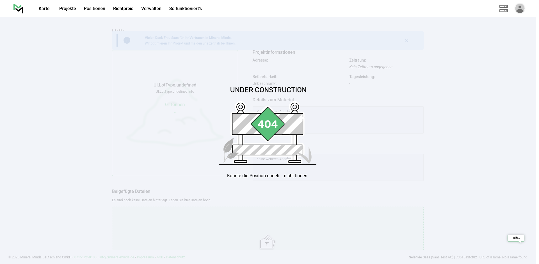The height and width of the screenshot is (264, 539).
Task: Open the Impressum footer link
Action: [145, 257]
